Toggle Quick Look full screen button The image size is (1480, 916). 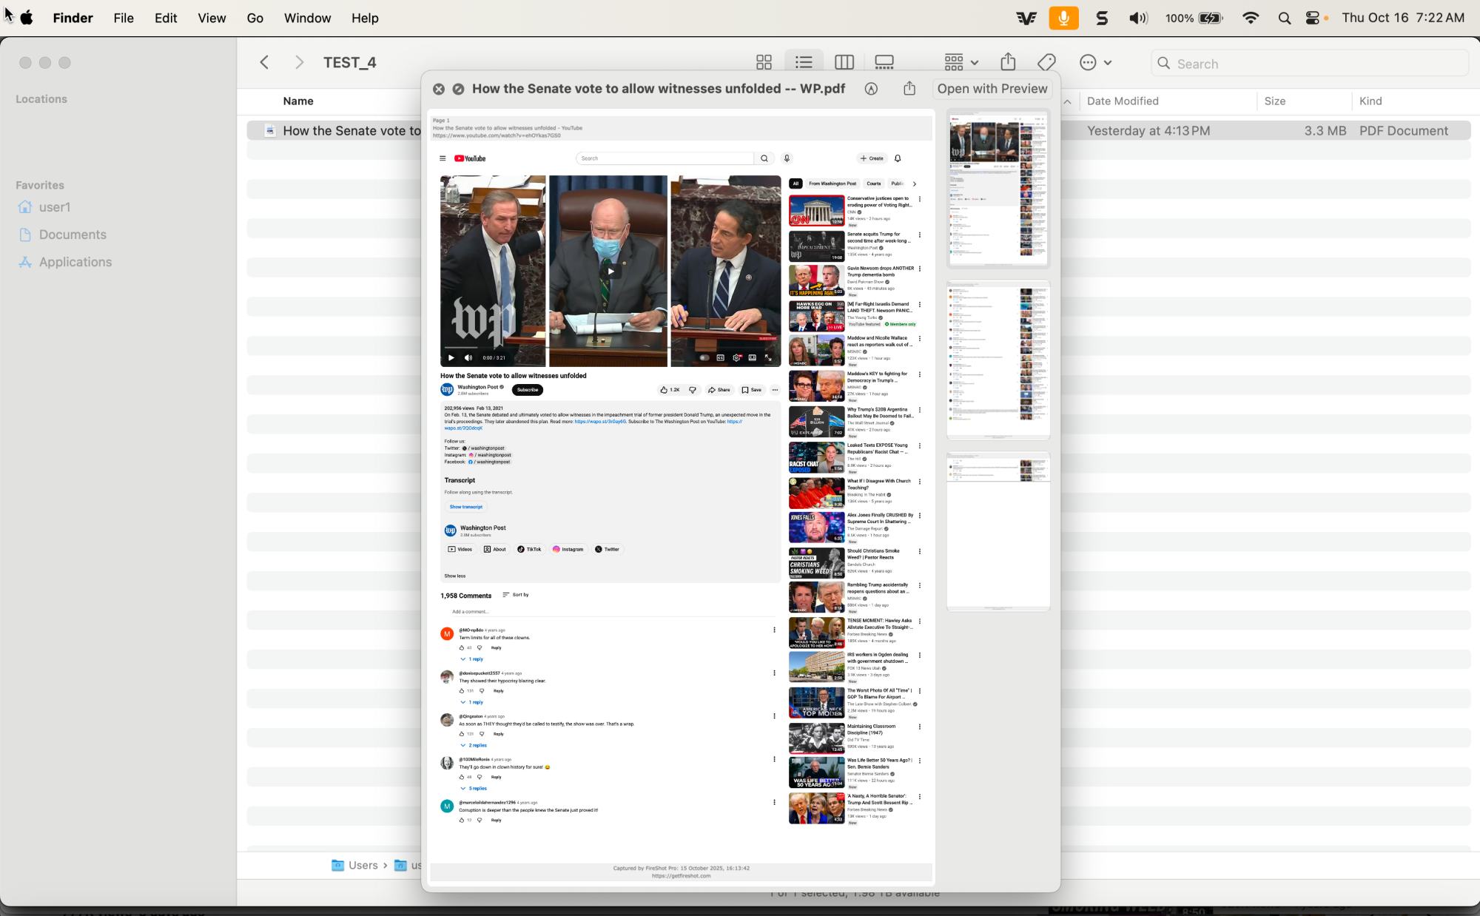point(458,89)
